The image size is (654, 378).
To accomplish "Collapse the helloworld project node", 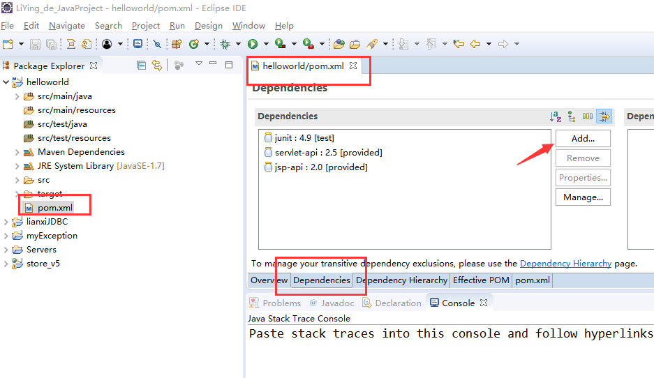I will click(x=6, y=82).
